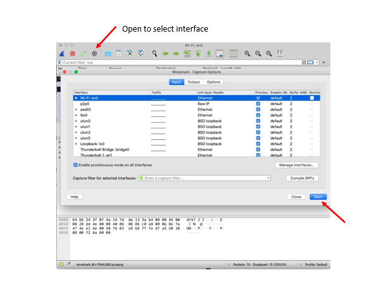Toggle Enable promiscuous mode on all interfaces

point(75,165)
